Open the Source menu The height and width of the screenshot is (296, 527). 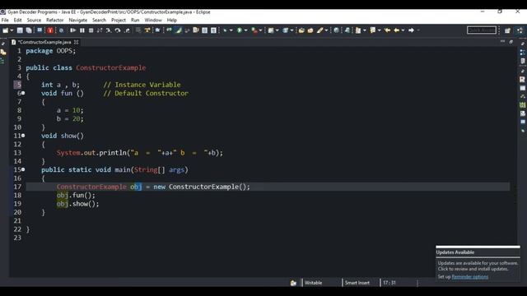coord(34,20)
